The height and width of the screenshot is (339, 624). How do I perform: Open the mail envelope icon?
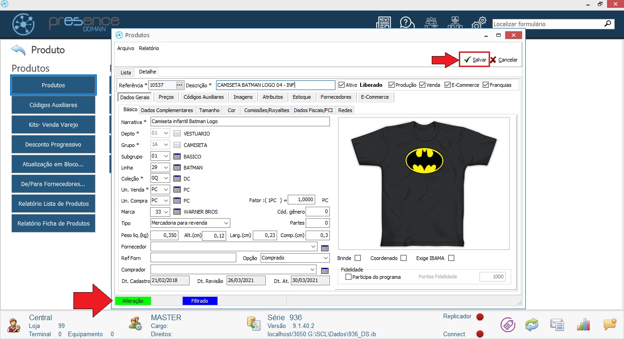557,325
